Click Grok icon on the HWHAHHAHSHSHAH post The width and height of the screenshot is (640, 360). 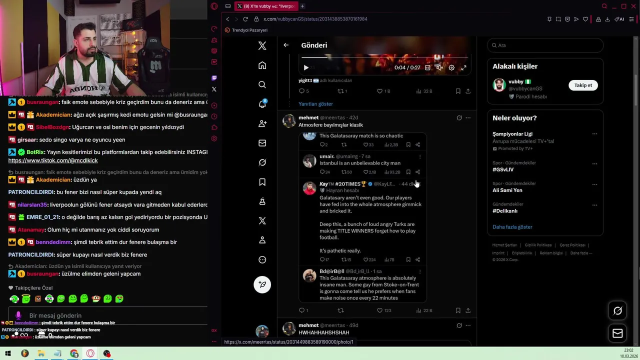(459, 325)
